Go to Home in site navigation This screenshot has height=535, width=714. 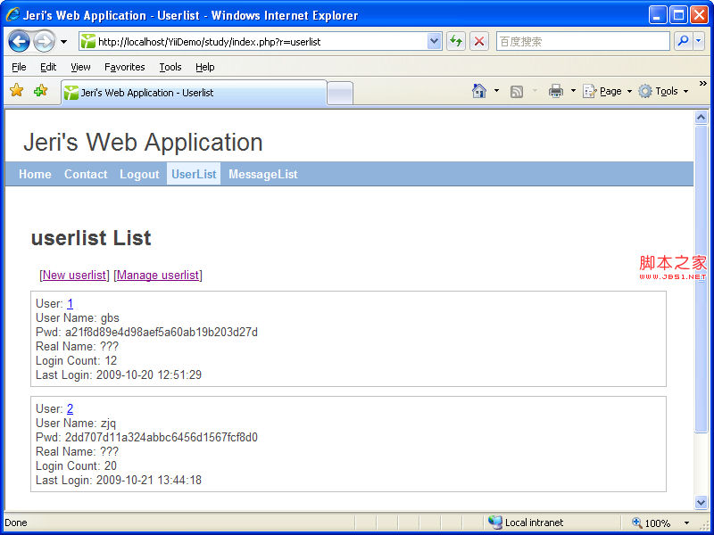pos(35,174)
